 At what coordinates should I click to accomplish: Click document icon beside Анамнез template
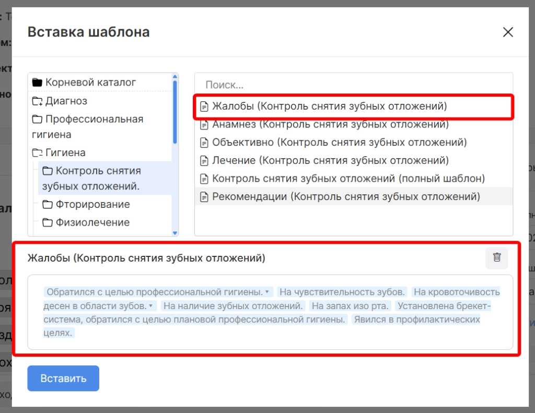tap(204, 125)
